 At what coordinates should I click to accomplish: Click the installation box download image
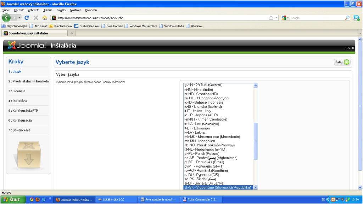(28, 155)
